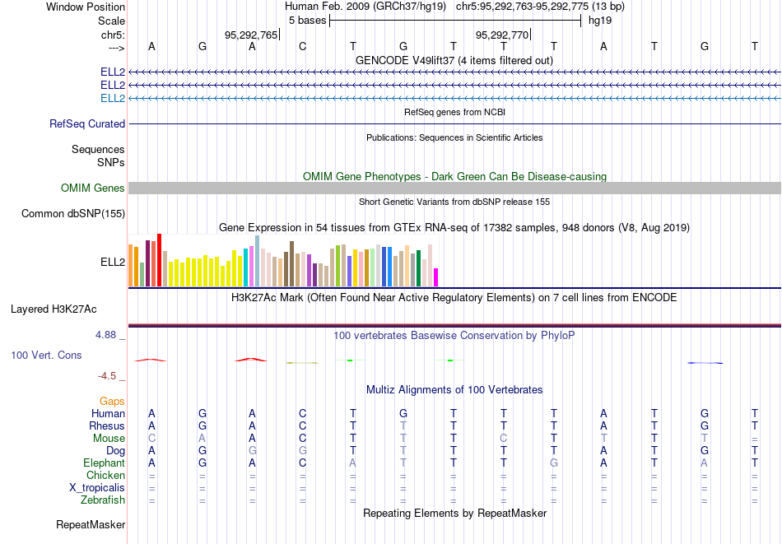Open the RefSeq genes from NCBI title
This screenshot has width=782, height=544.
[x=454, y=112]
